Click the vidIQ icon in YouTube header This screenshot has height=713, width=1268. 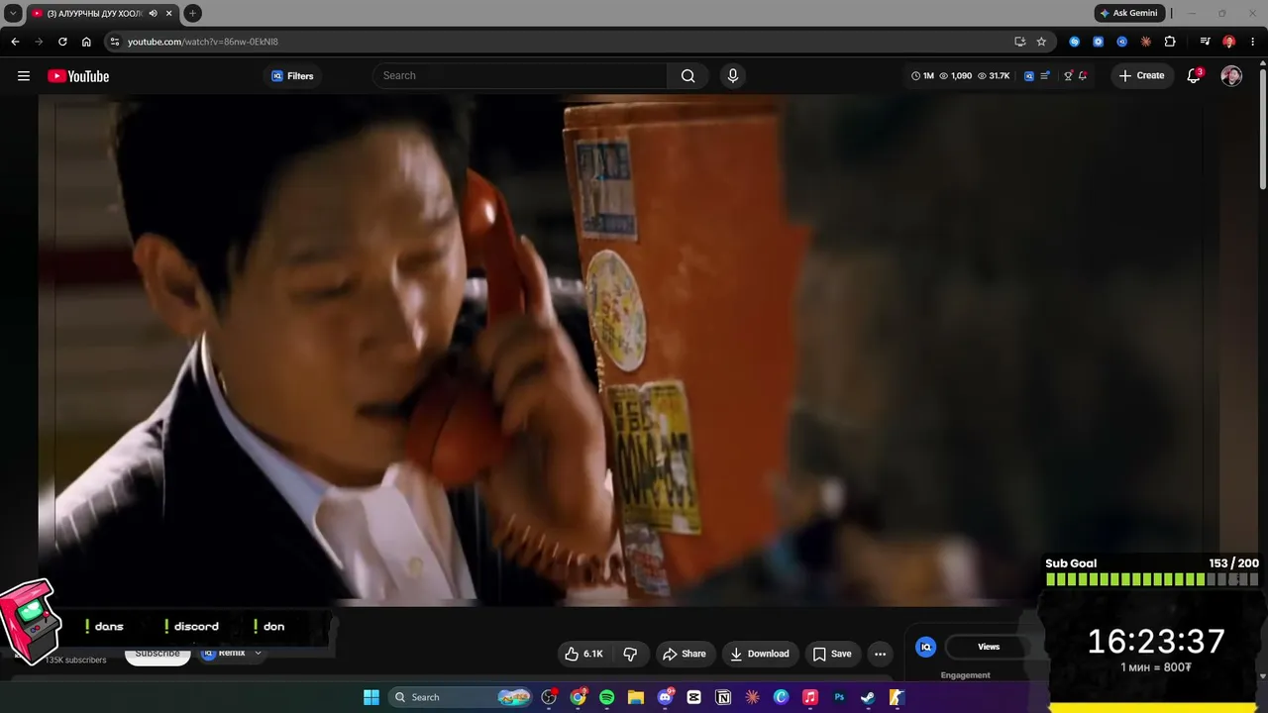pyautogui.click(x=1029, y=76)
